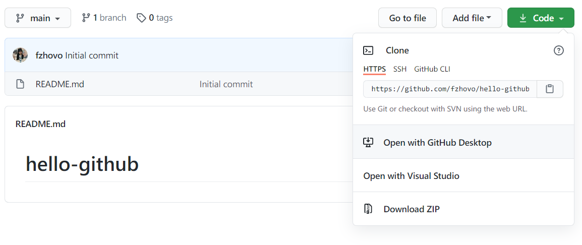Click the fzhovo avatar picture
Image resolution: width=582 pixels, height=245 pixels.
click(20, 55)
